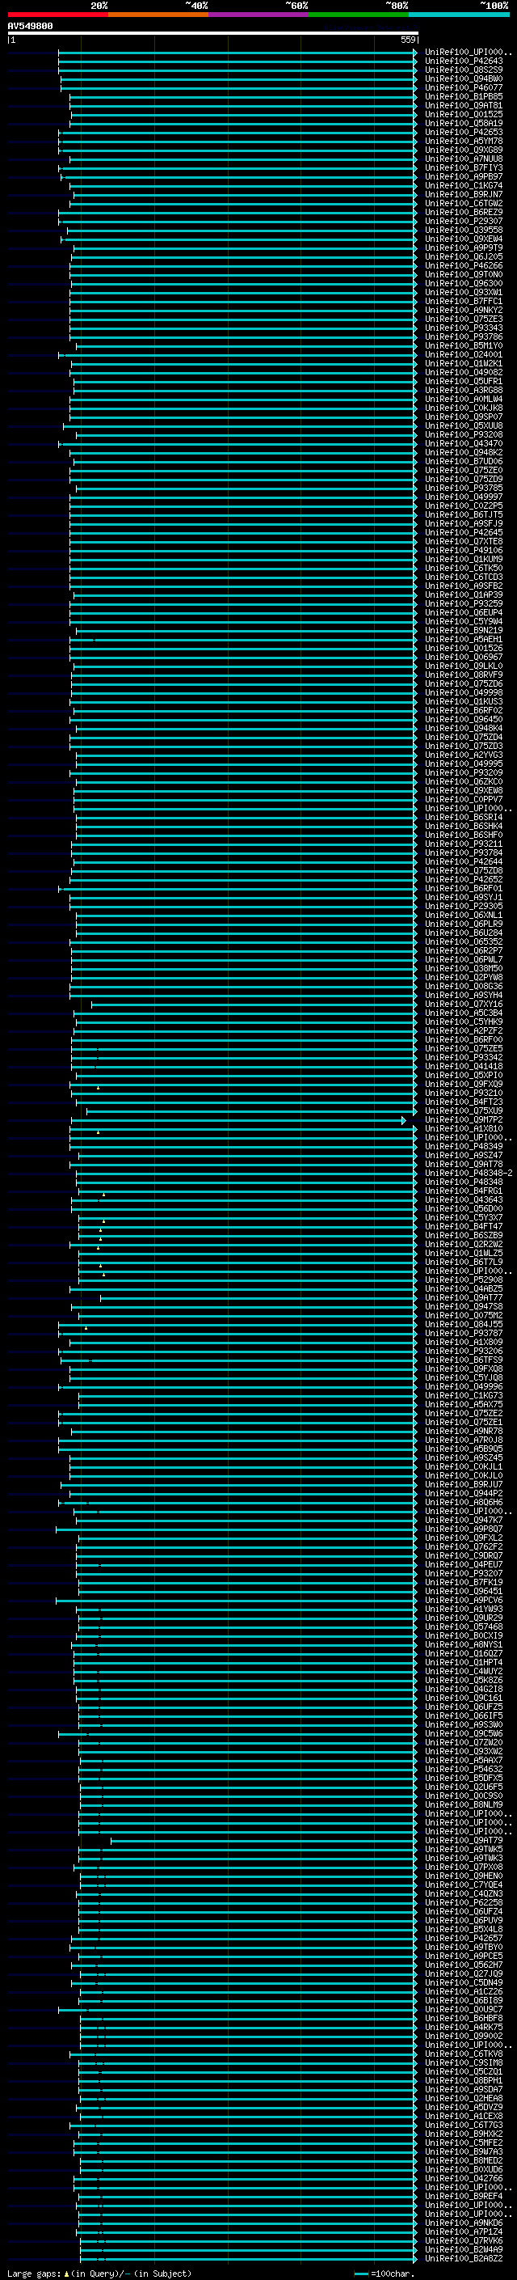517x2280 pixels.
Task: Select the UniRef100_P42653 hit label
Action: pyautogui.click(x=464, y=132)
